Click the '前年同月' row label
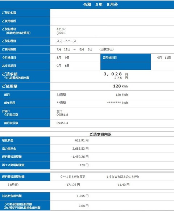 click(10, 103)
